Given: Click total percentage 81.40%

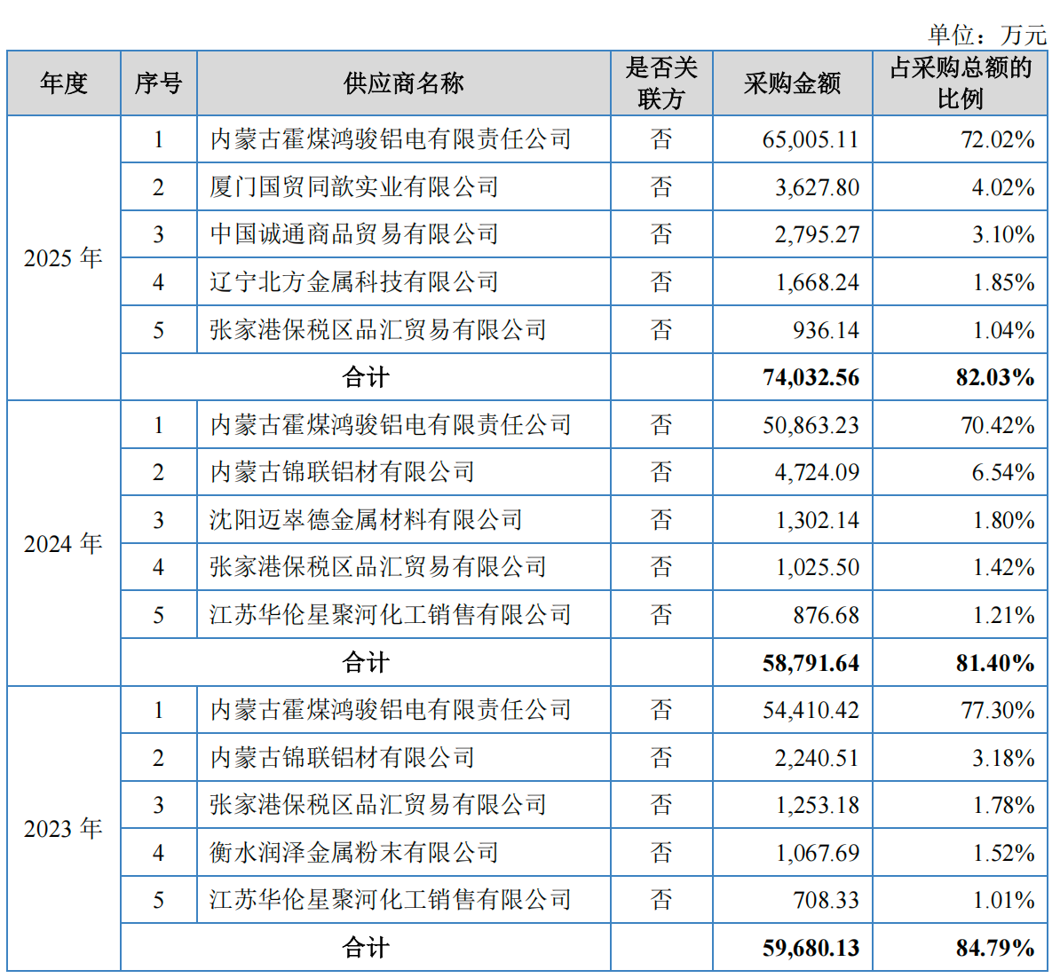Looking at the screenshot, I should click(x=995, y=663).
